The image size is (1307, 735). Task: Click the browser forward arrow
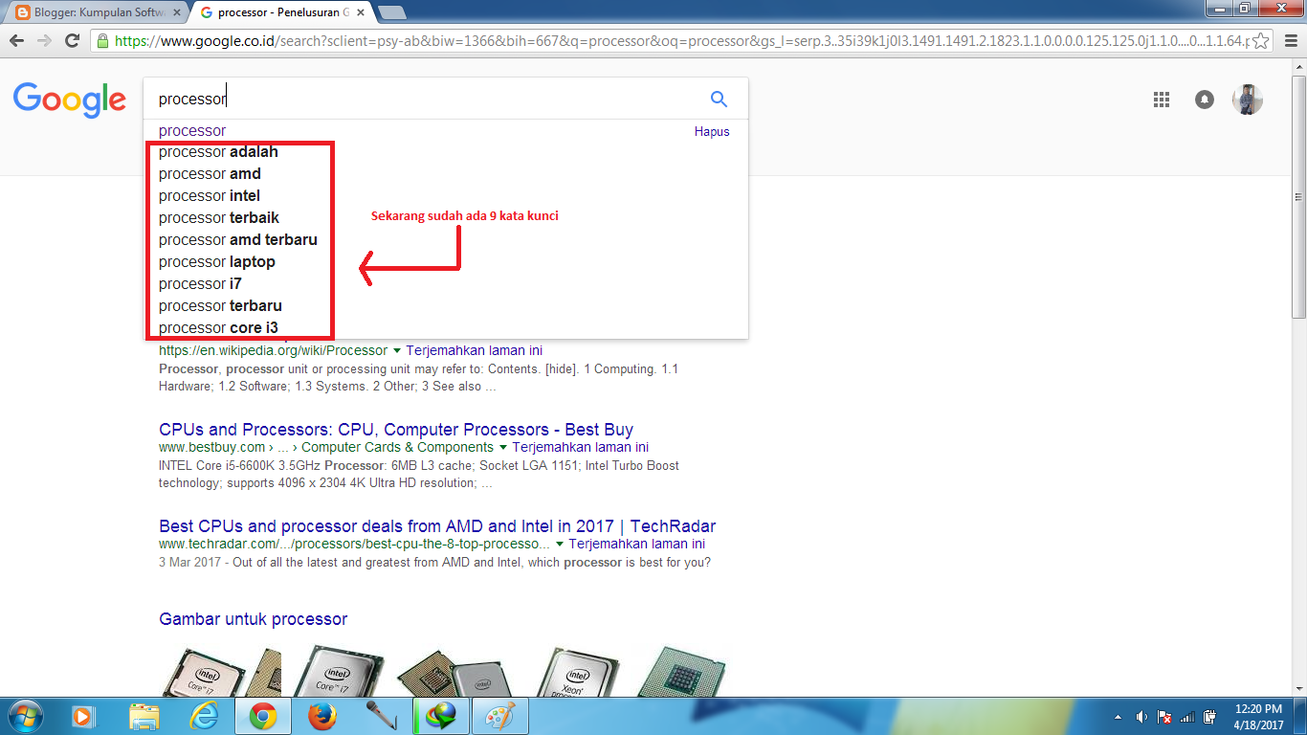tap(44, 41)
